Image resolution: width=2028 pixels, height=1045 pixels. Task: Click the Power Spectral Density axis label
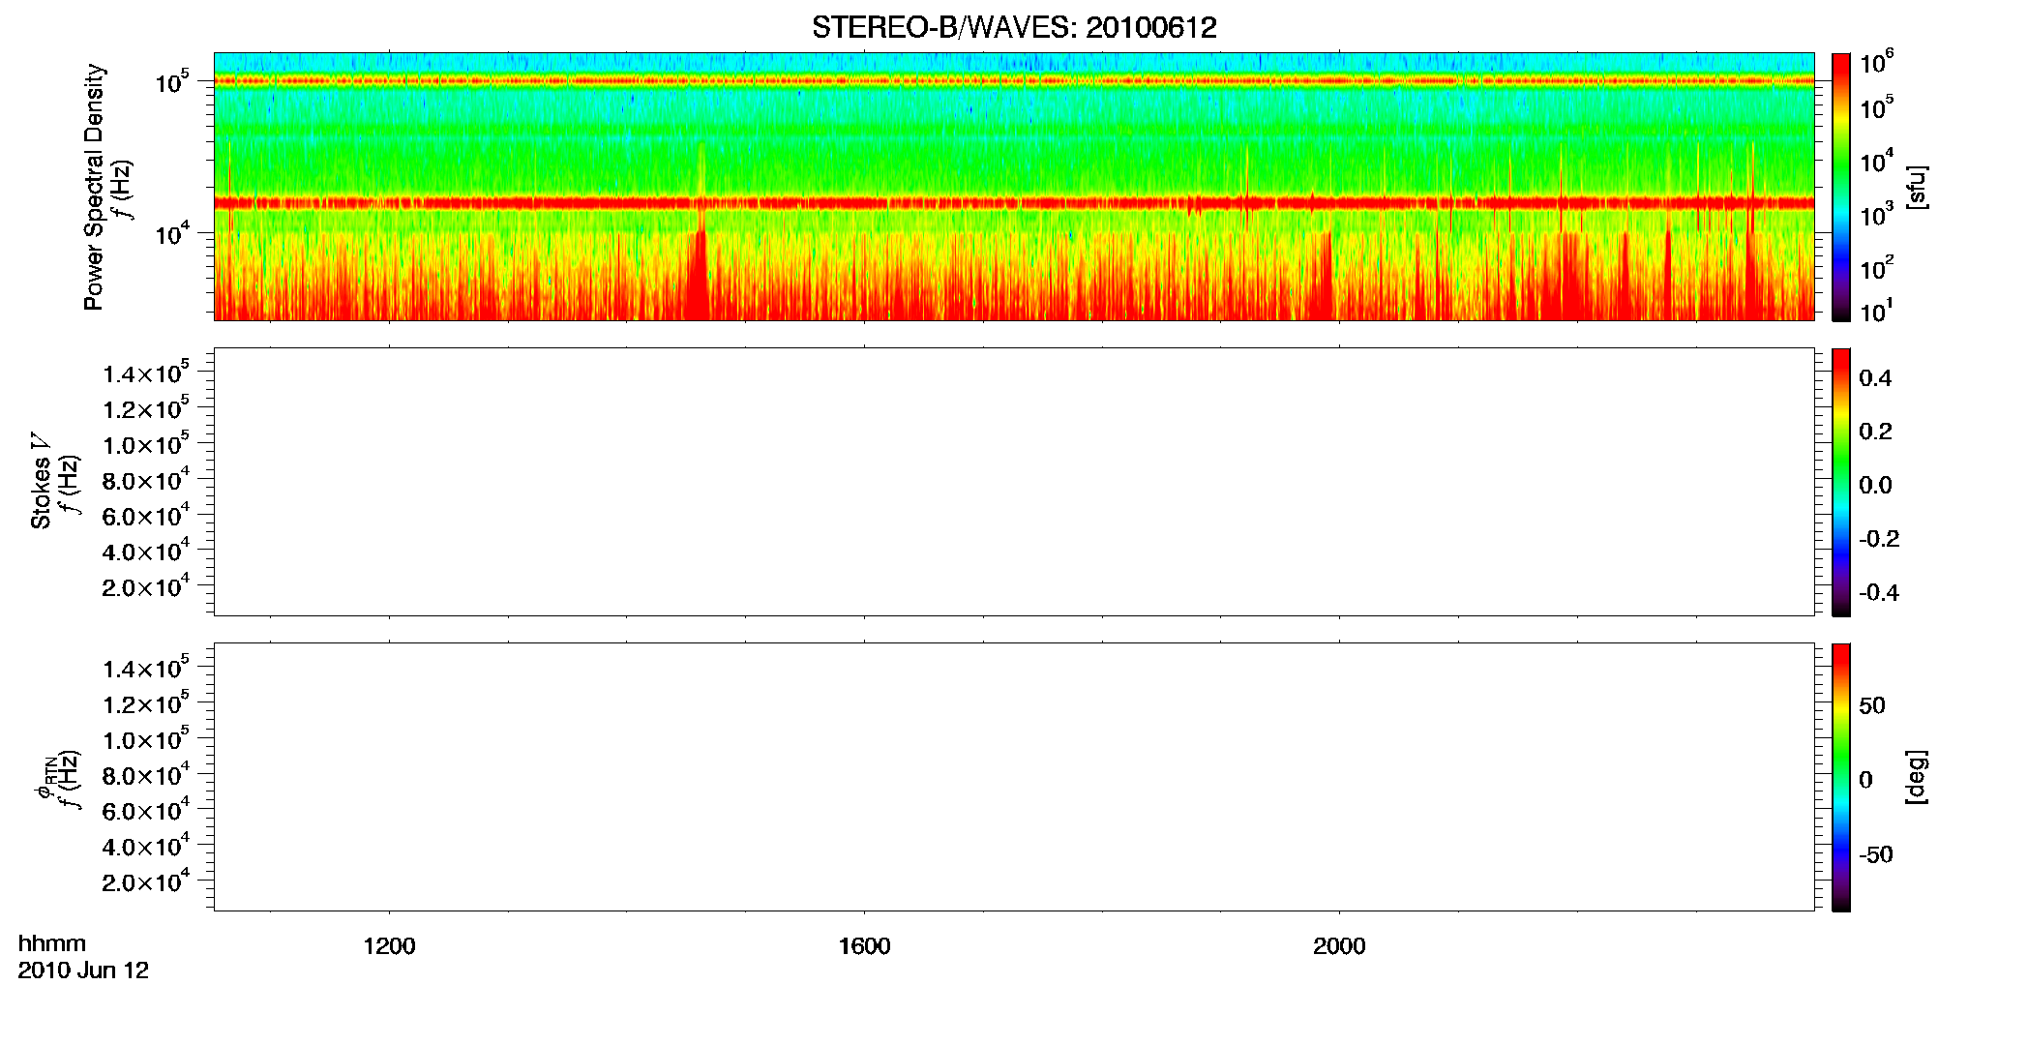pyautogui.click(x=94, y=187)
